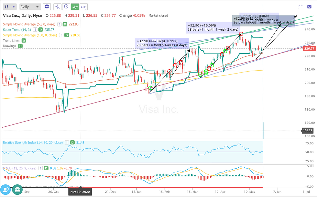The image size is (317, 197).
Task: Click the 240.00 price axis label
Action: [310, 29]
